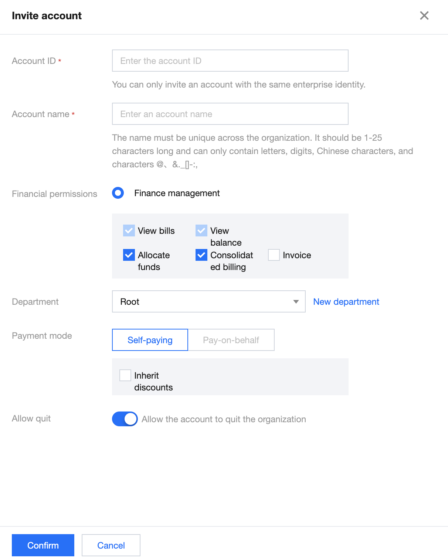Click the Account ID input field
This screenshot has height=560, width=448.
click(x=230, y=61)
